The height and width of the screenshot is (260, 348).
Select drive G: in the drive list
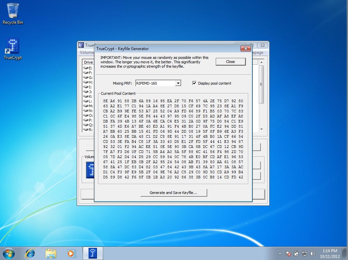(88, 78)
